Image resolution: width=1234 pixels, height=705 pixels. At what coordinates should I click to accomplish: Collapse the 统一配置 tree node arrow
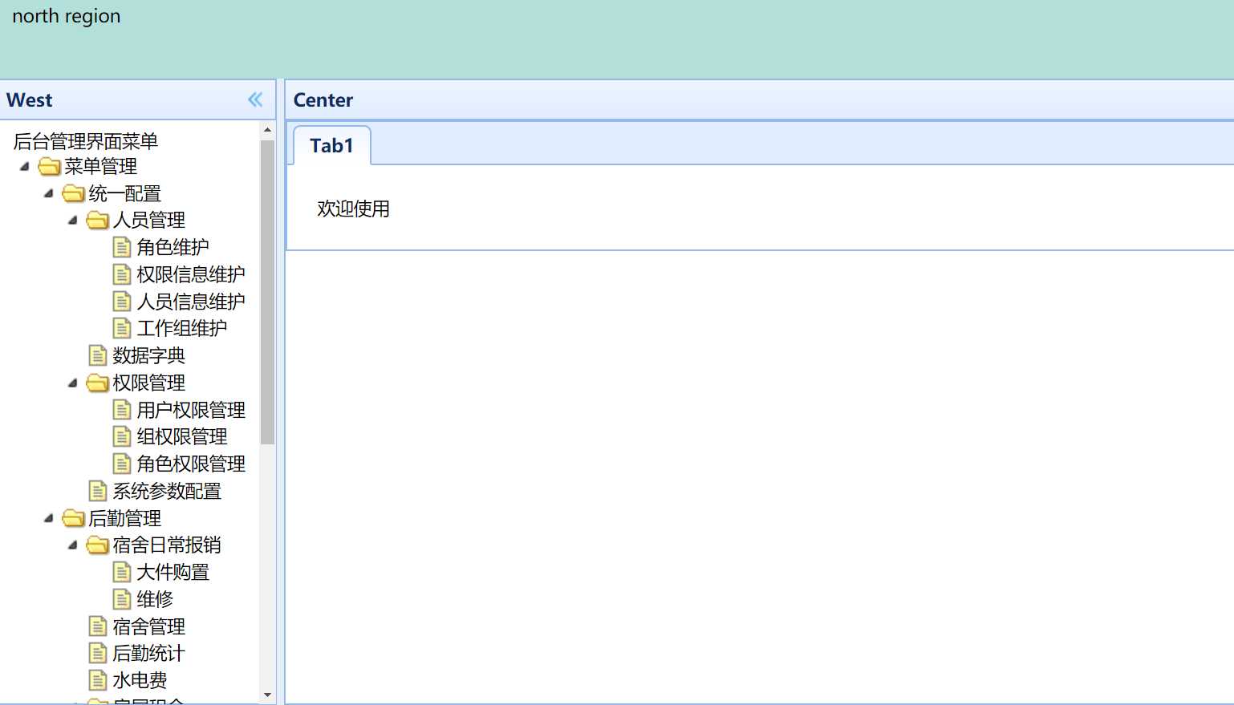49,193
